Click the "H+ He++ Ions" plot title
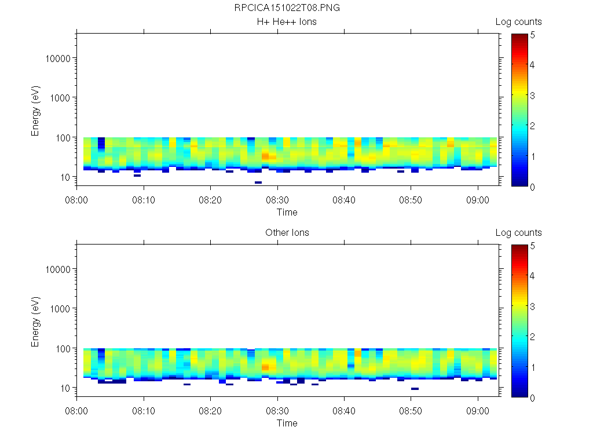Viewport: 593px width, 445px height. pyautogui.click(x=287, y=21)
